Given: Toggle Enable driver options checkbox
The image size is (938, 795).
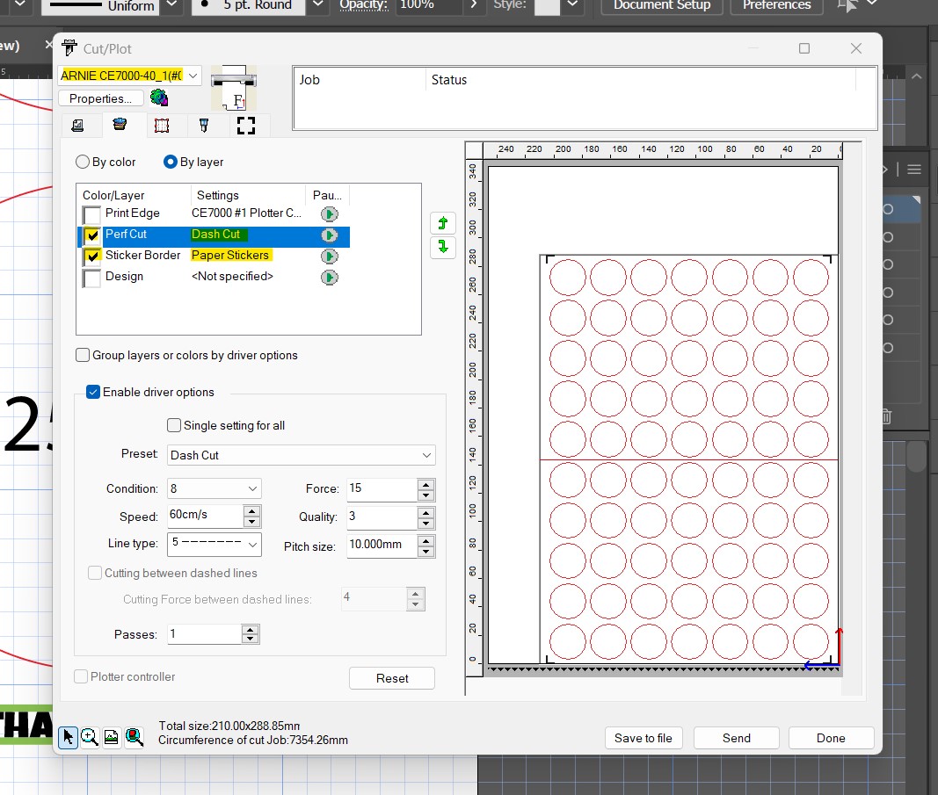Looking at the screenshot, I should tap(92, 392).
